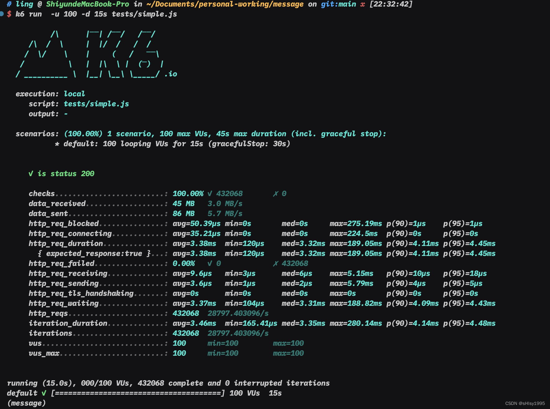Click the http_reqs 432068 count
Image resolution: width=550 pixels, height=409 pixels.
(186, 313)
